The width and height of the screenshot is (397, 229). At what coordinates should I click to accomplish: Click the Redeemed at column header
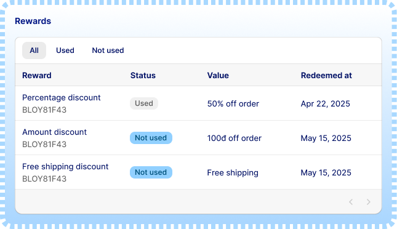[326, 76]
